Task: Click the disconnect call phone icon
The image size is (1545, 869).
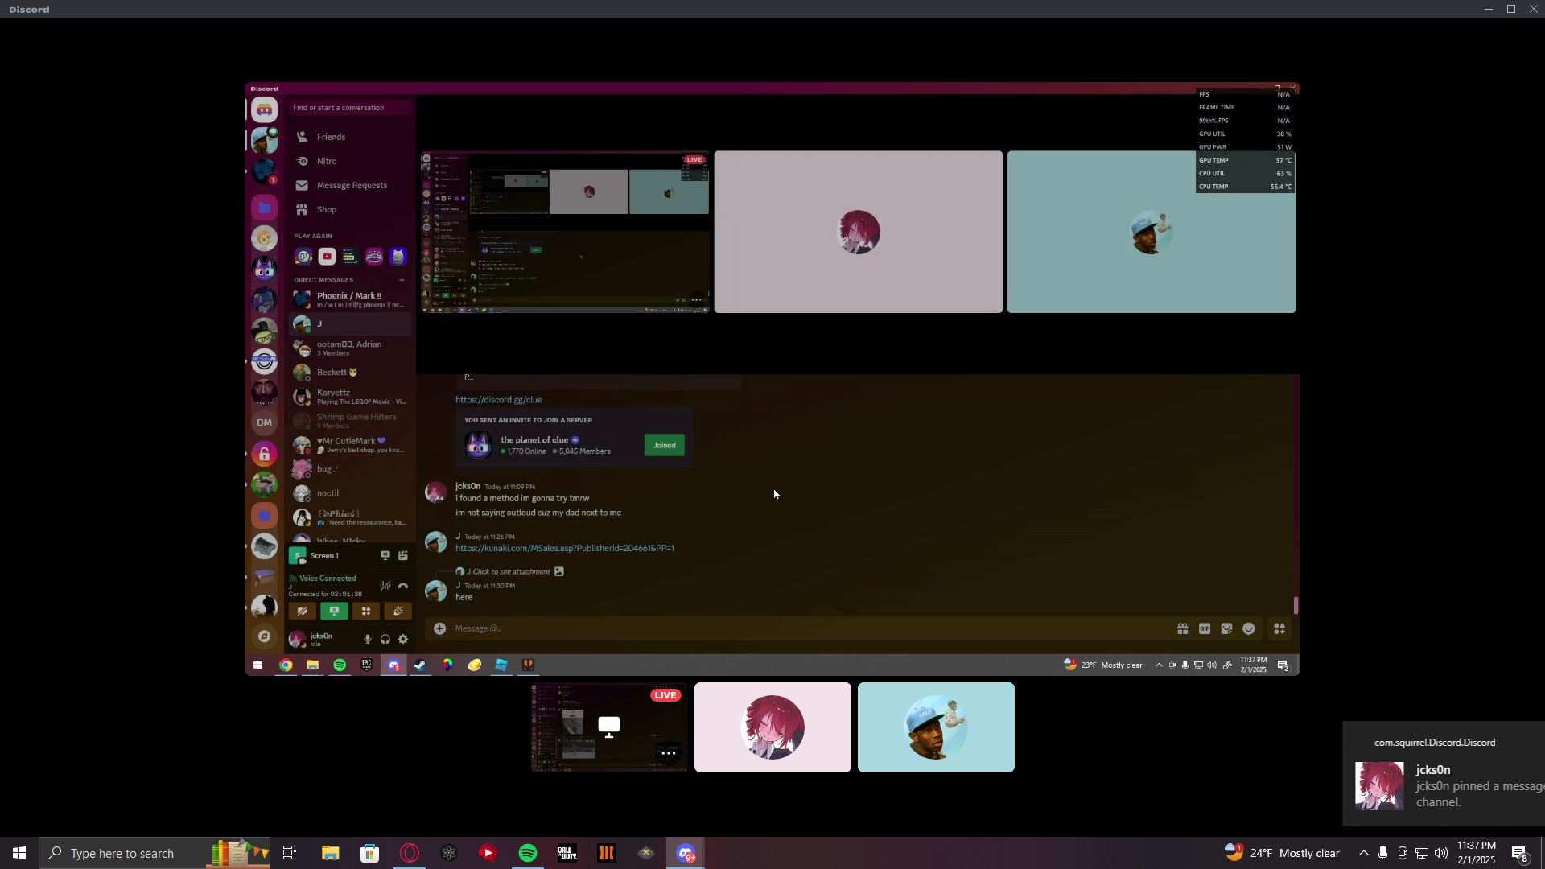Action: (403, 586)
